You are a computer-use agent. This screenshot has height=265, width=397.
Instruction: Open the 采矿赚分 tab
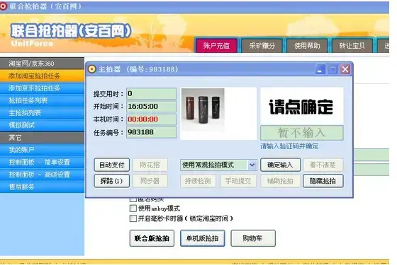262,46
